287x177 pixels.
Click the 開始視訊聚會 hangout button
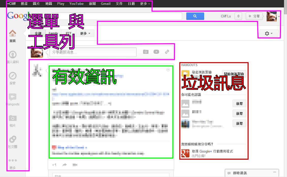234,74
